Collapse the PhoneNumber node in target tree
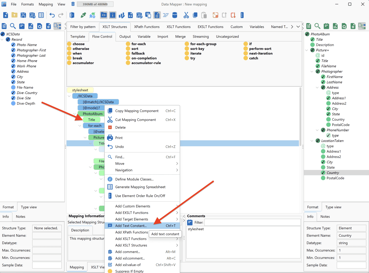369x273 pixels. pos(317,130)
